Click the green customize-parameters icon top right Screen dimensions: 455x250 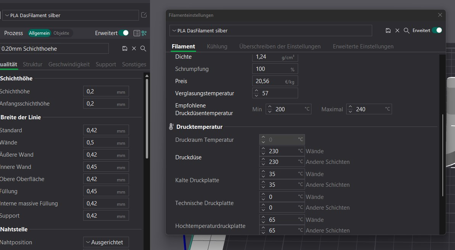coord(143,33)
